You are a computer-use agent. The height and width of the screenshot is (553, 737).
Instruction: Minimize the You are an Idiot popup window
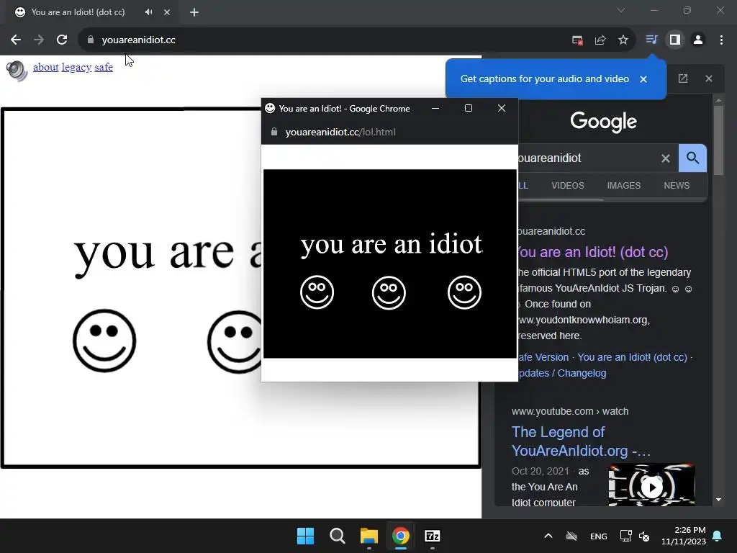pyautogui.click(x=435, y=108)
